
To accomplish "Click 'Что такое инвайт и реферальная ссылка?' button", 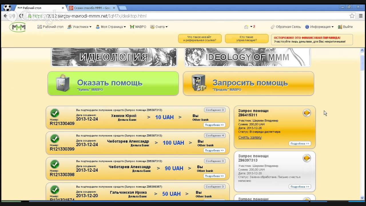I will click(200, 39).
